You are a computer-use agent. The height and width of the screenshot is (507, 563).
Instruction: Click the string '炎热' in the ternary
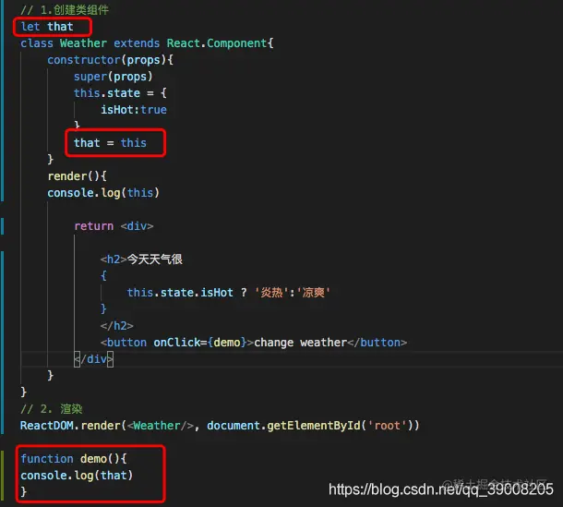click(x=271, y=293)
